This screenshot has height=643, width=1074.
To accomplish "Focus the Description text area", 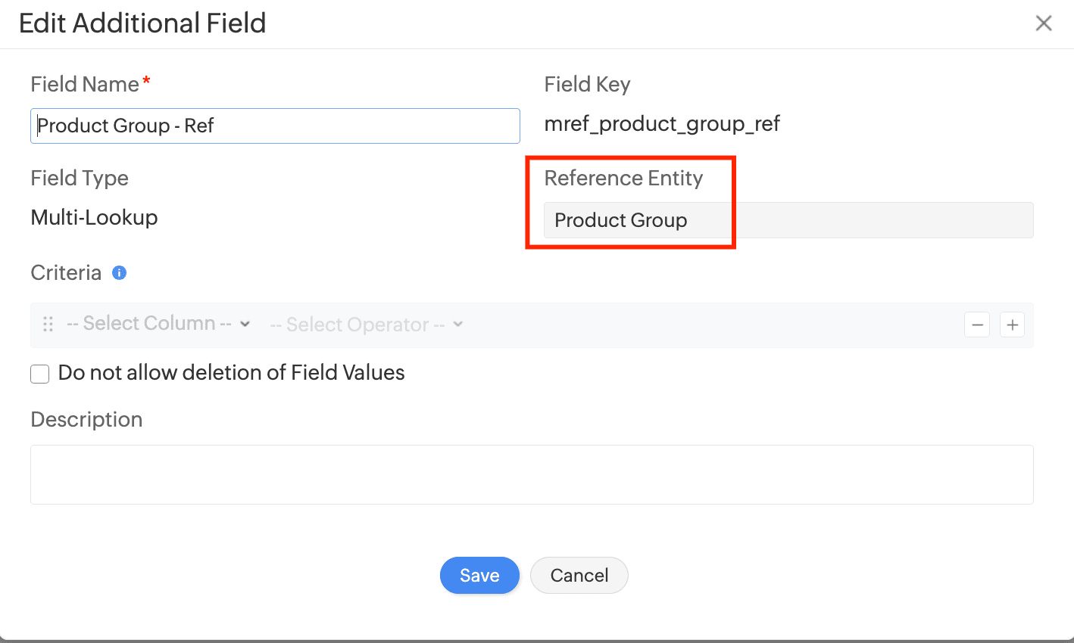I will click(532, 474).
